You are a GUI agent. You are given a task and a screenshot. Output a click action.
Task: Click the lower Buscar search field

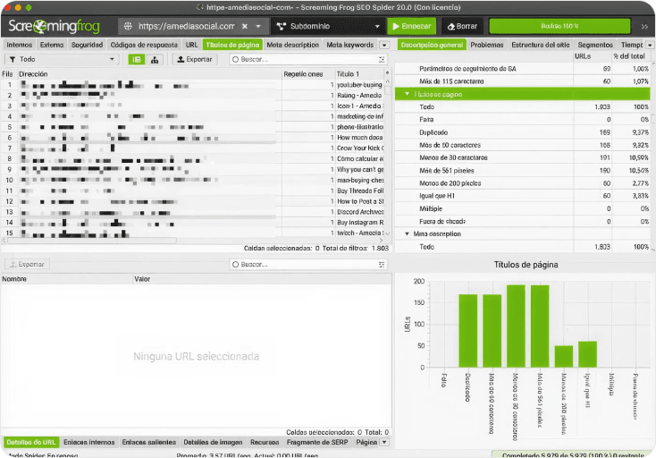tap(303, 264)
